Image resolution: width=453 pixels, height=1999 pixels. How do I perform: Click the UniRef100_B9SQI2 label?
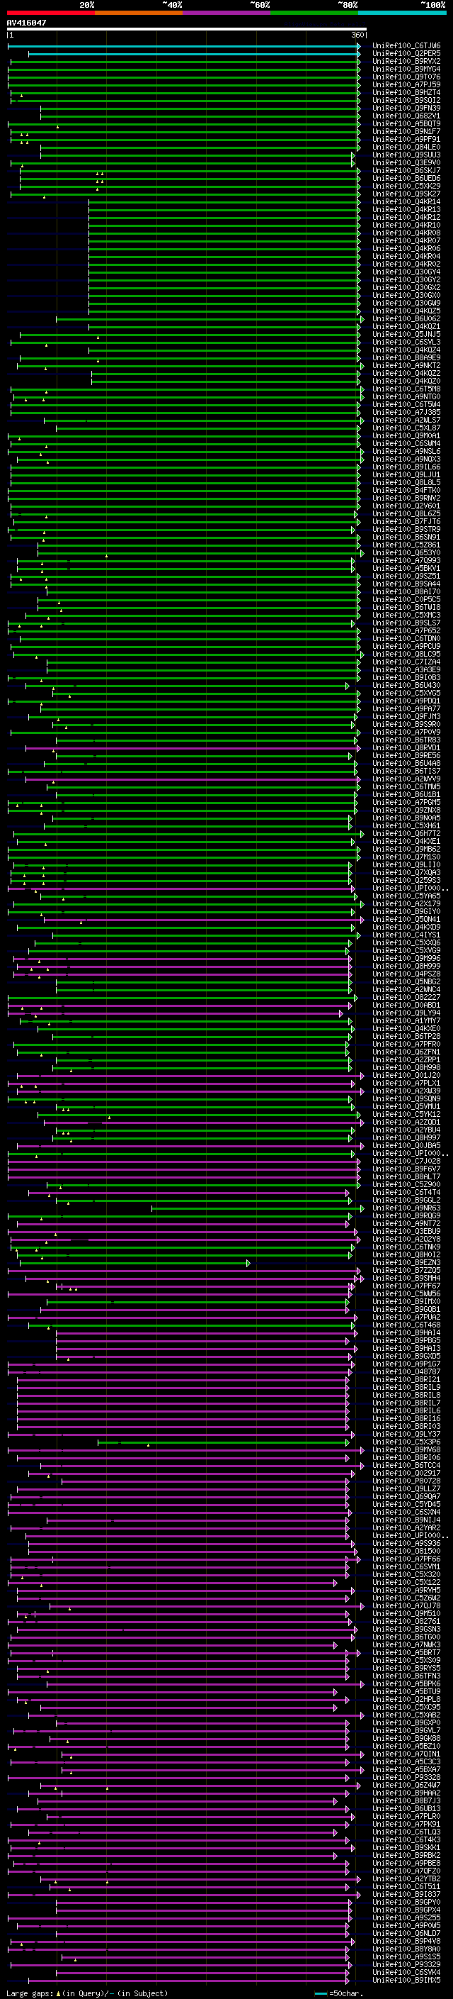[406, 101]
